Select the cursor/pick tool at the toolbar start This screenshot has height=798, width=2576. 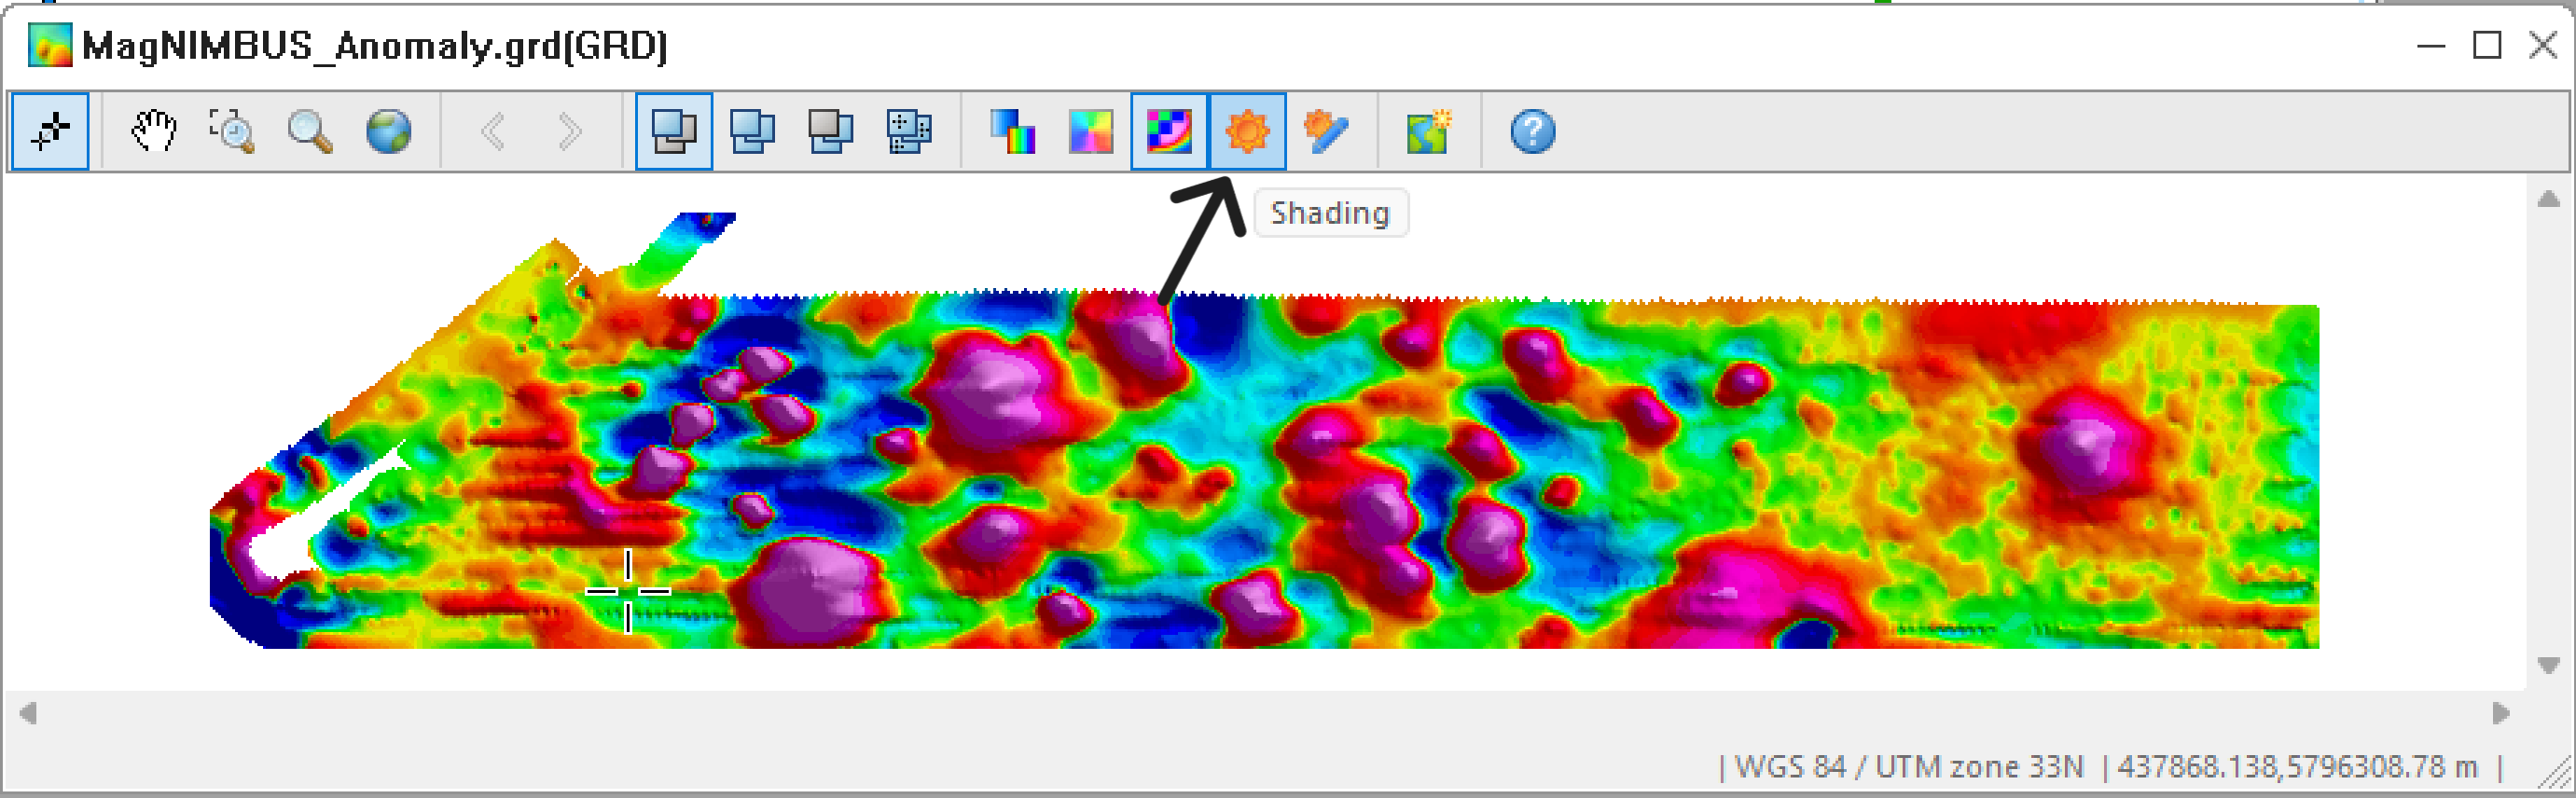coord(50,131)
